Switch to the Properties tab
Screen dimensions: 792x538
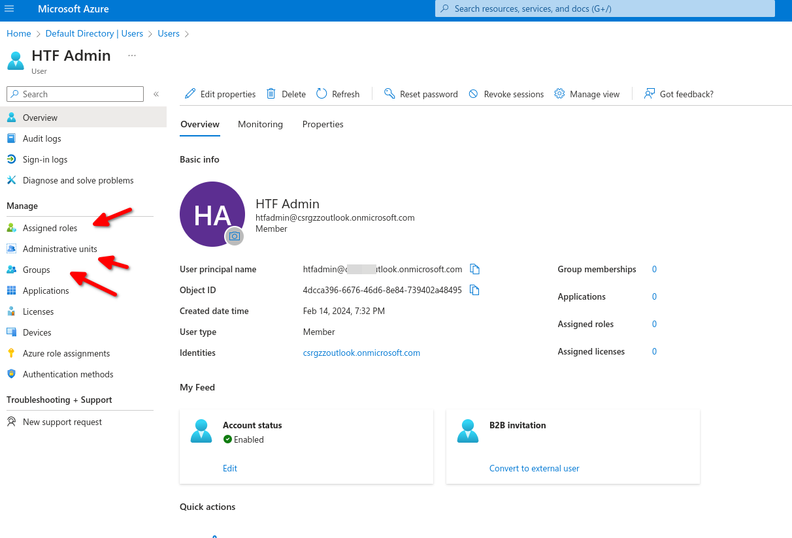[323, 124]
